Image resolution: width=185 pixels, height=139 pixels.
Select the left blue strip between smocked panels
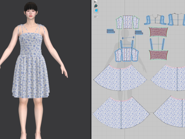[151, 44]
